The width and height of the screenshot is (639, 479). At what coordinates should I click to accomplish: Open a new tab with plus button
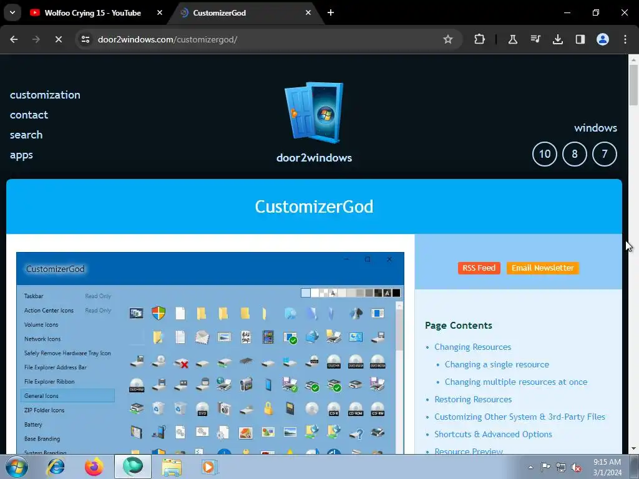click(x=331, y=12)
